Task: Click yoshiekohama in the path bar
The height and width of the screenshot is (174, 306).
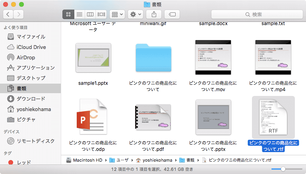Action: 154,160
